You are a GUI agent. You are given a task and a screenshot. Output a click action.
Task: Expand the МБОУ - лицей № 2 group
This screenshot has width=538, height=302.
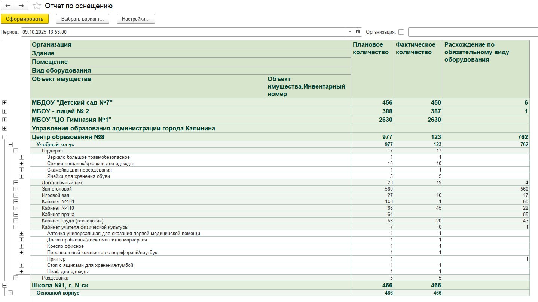[5, 111]
